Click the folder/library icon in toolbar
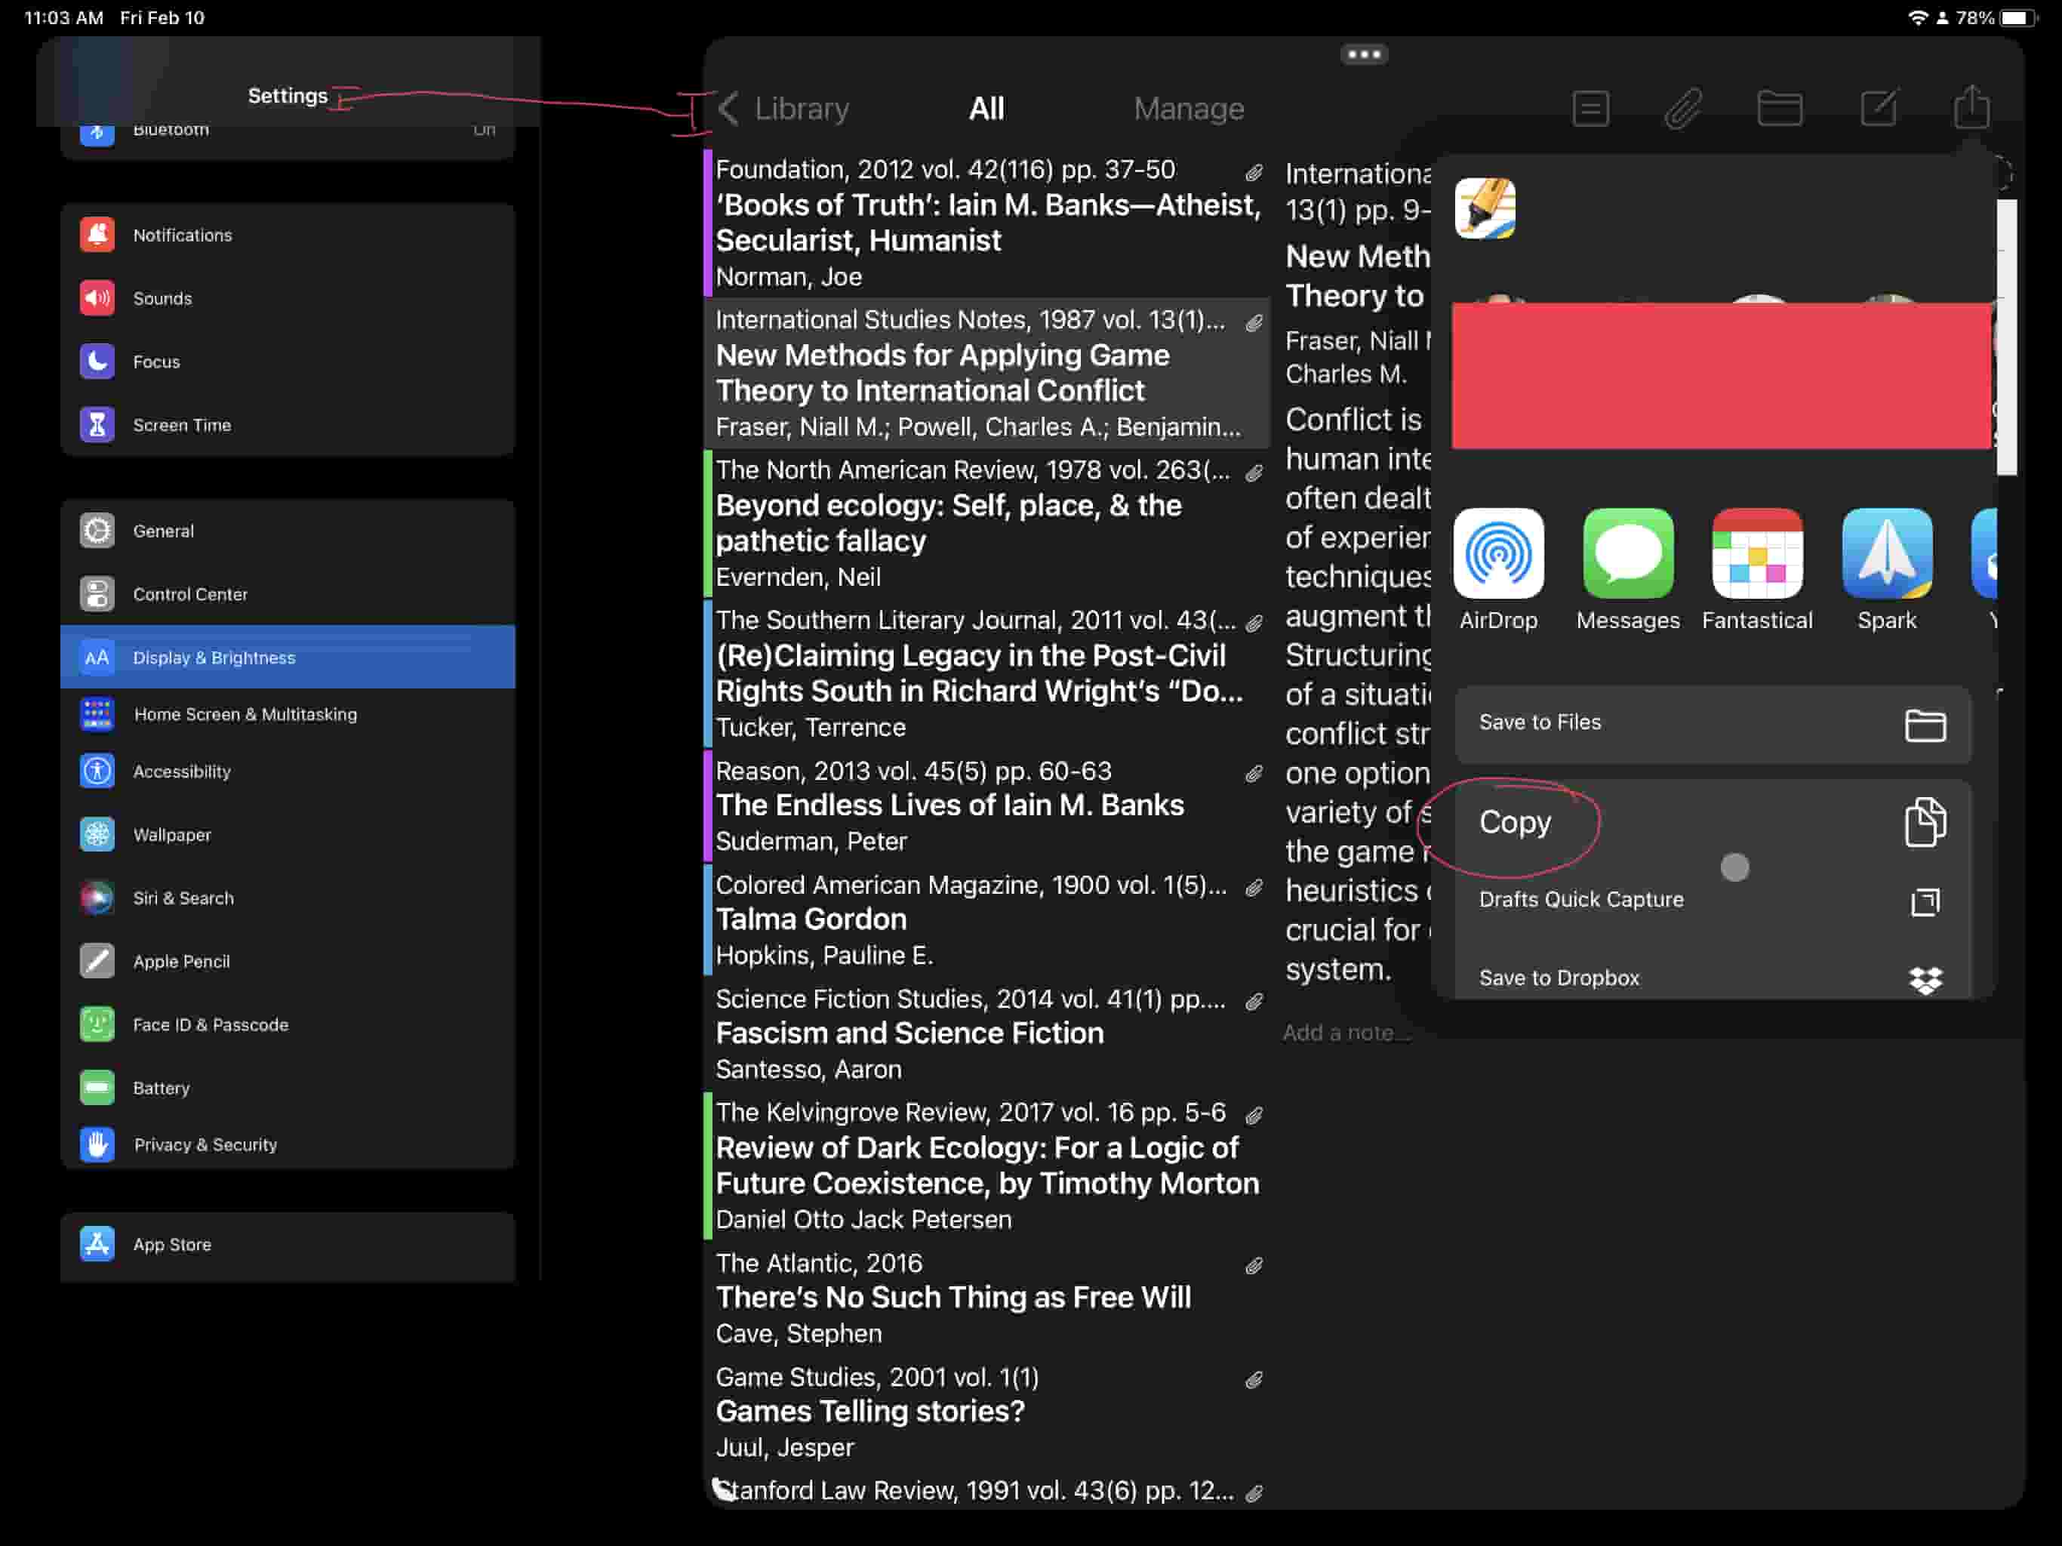 [x=1781, y=107]
